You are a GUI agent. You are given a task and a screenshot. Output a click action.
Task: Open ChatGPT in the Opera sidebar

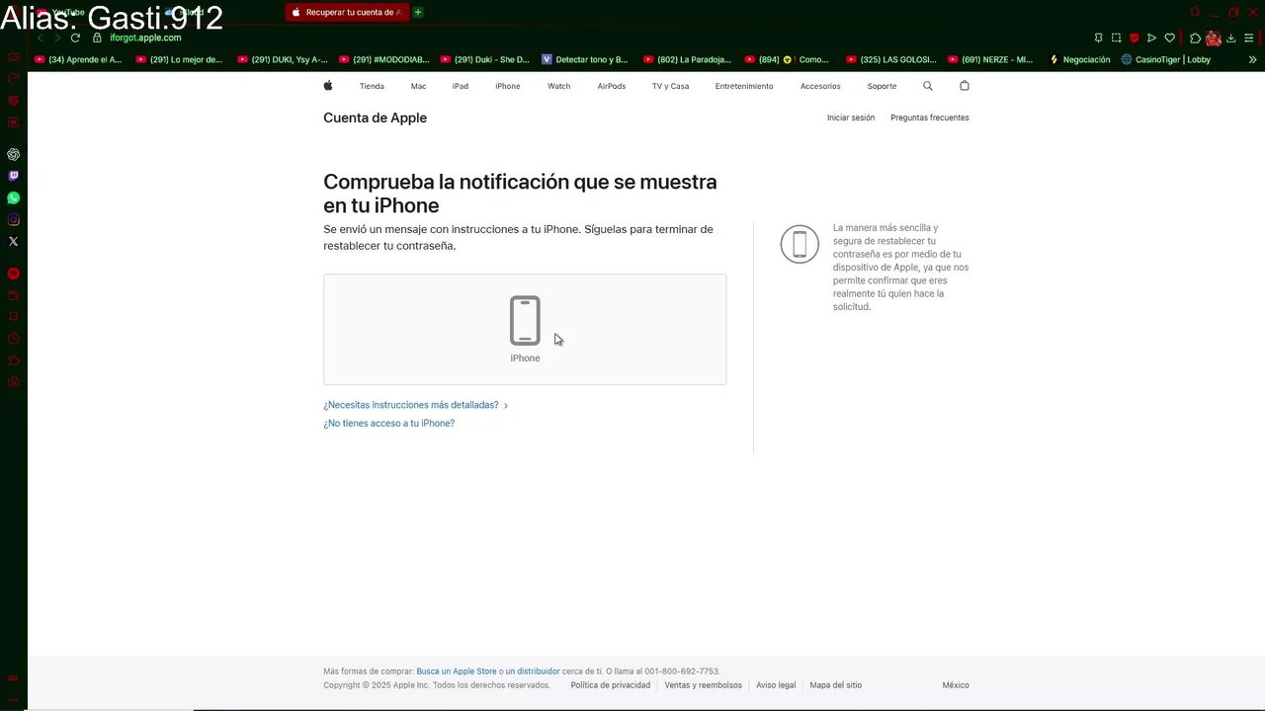[x=14, y=154]
